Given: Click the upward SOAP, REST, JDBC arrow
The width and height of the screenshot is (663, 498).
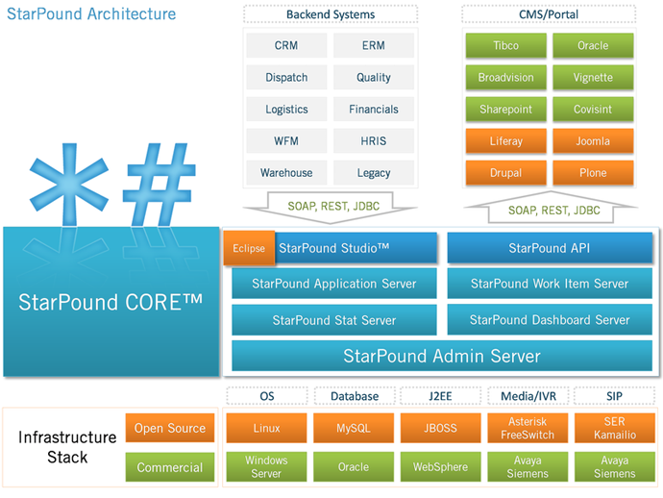Looking at the screenshot, I should click(551, 208).
